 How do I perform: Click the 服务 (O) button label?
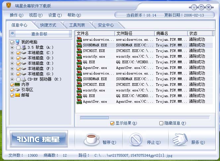pyautogui.click(x=198, y=142)
